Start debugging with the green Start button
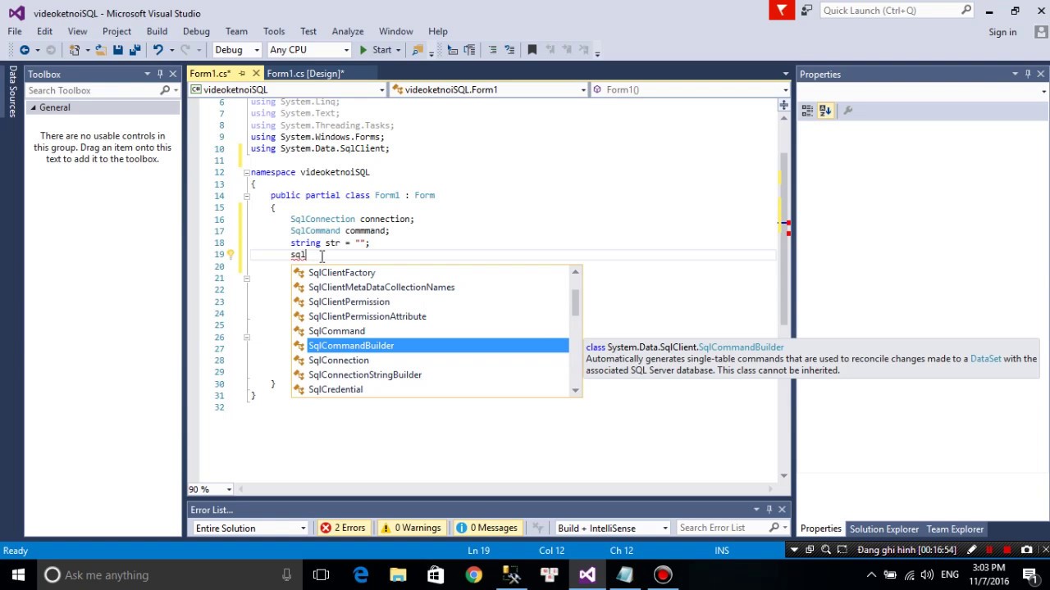Screen dimensions: 1050x590 pos(376,50)
